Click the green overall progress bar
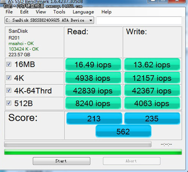 tap(93, 152)
